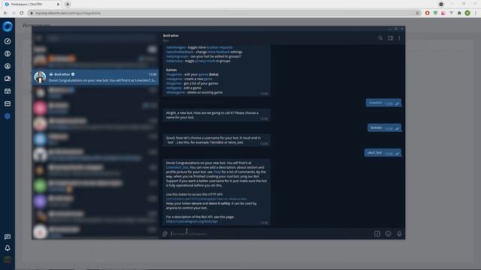Click the Telegram hamburger menu icon

tap(39, 38)
